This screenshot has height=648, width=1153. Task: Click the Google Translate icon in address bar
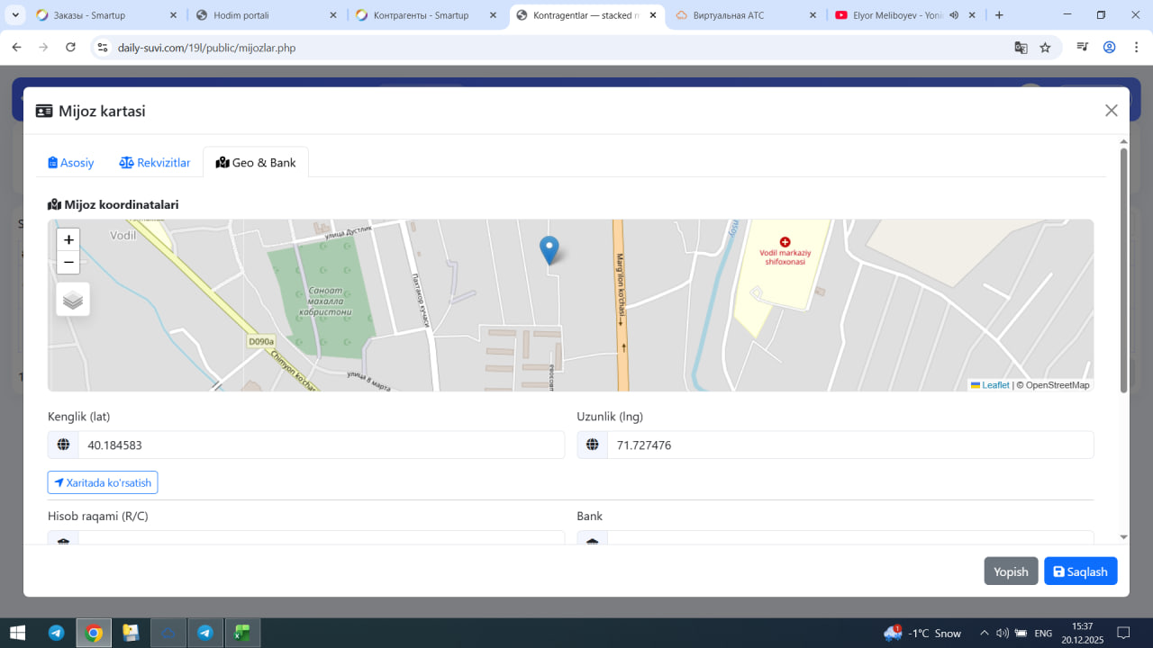click(x=1021, y=48)
